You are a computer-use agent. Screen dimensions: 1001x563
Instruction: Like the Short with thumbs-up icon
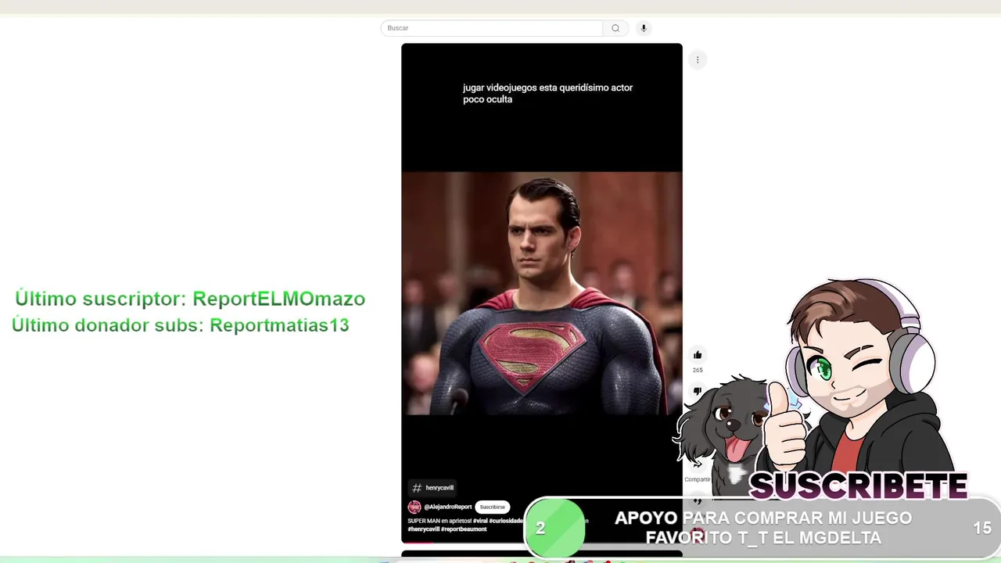click(698, 355)
